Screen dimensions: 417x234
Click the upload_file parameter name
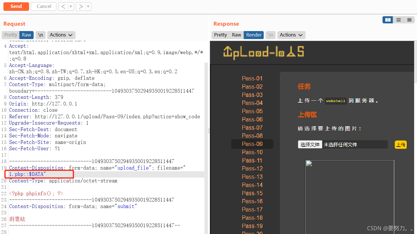[133, 168]
